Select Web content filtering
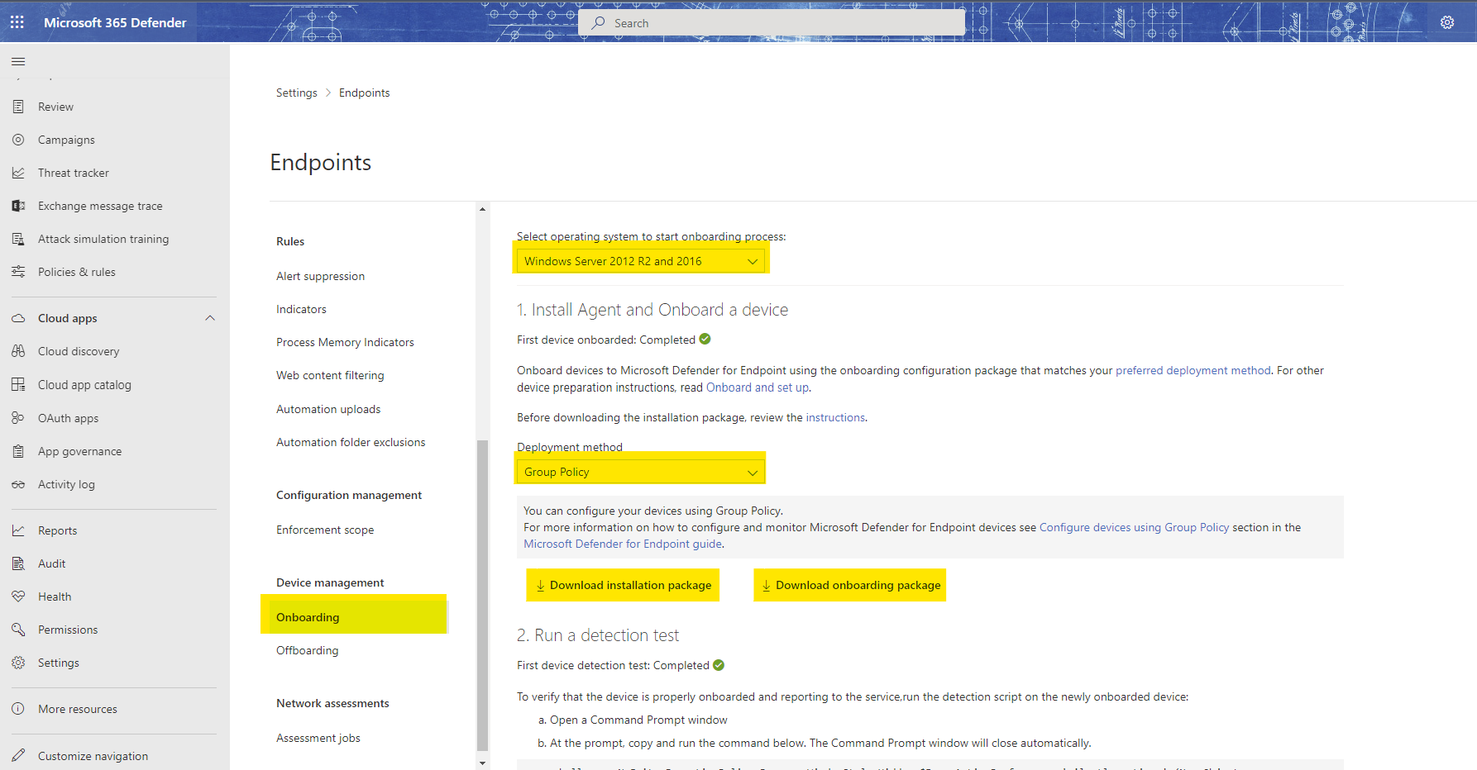1477x770 pixels. [330, 375]
